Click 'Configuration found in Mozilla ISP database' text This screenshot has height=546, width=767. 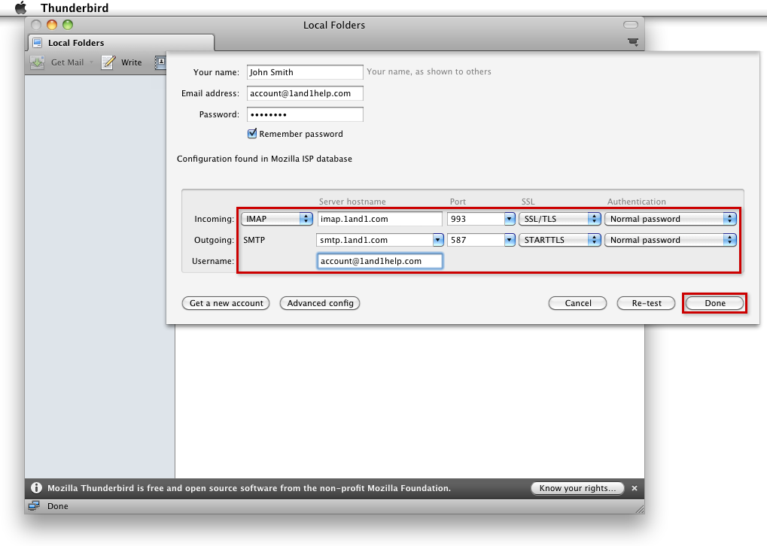[264, 159]
